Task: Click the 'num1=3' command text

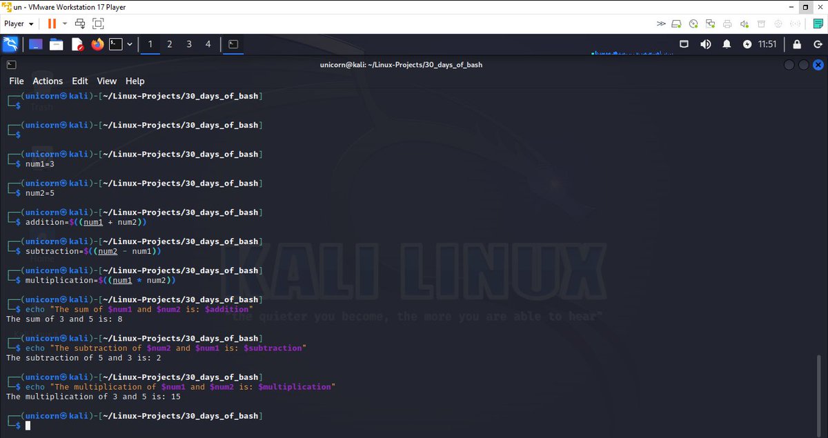Action: point(39,164)
